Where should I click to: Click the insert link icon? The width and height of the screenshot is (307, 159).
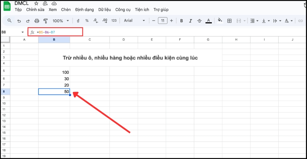(x=300, y=21)
